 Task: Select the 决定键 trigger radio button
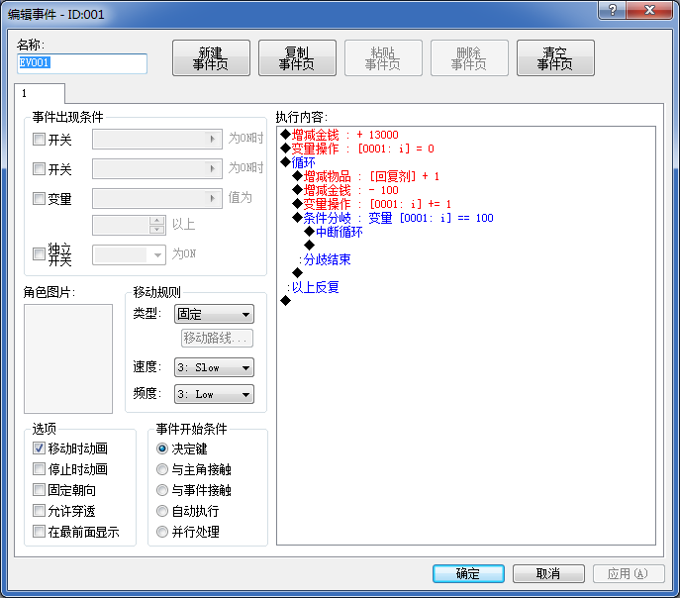click(161, 448)
